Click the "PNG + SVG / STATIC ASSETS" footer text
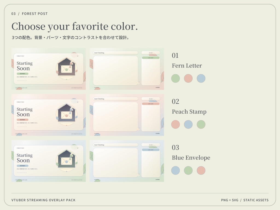Image resolution: width=280 pixels, height=210 pixels. [x=245, y=200]
